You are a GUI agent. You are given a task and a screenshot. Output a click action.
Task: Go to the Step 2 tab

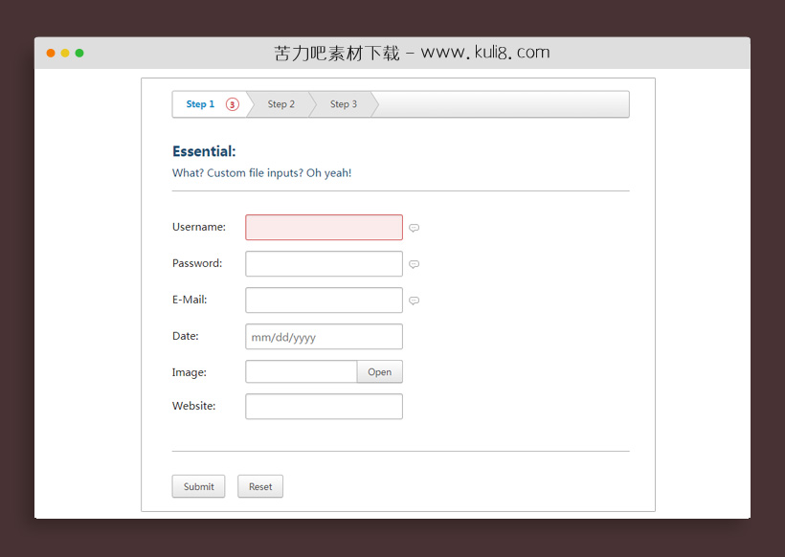280,104
